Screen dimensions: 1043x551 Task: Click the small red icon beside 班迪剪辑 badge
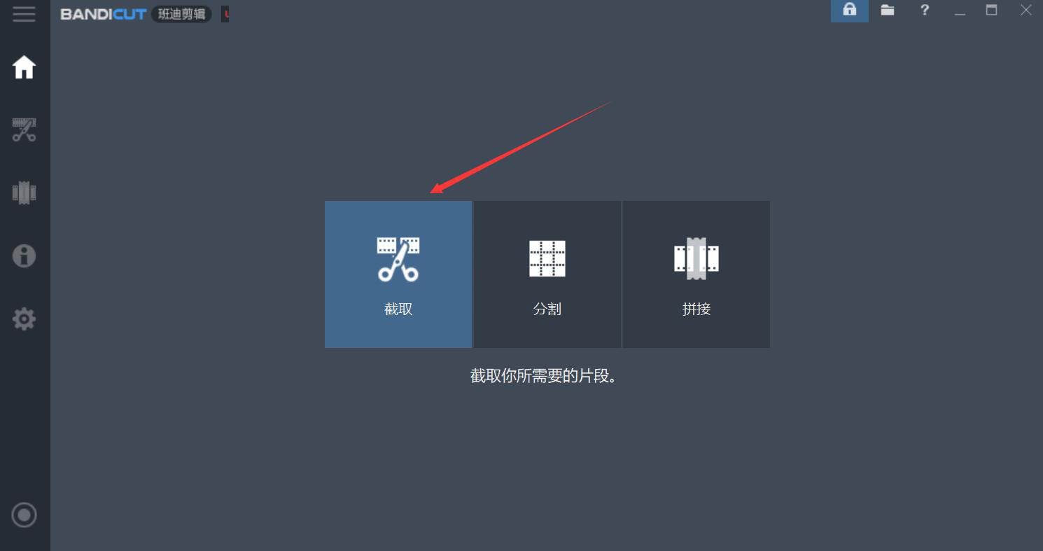[x=225, y=14]
